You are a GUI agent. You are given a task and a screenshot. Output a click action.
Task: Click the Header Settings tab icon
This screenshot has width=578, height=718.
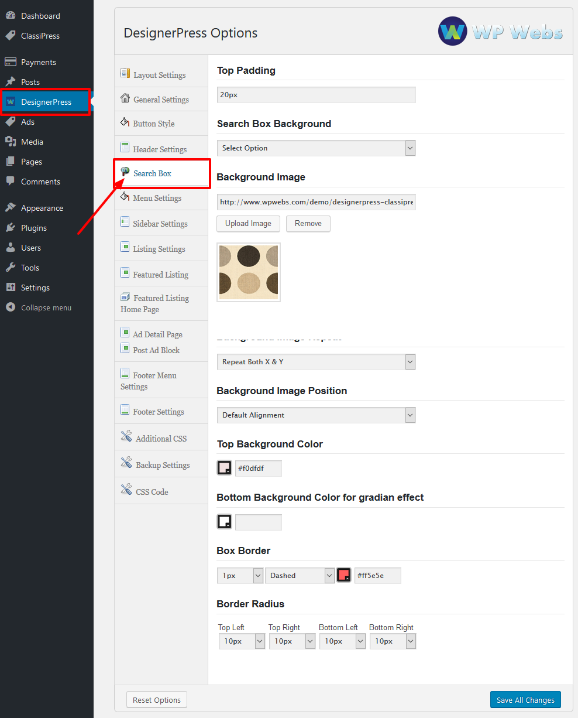(x=125, y=148)
